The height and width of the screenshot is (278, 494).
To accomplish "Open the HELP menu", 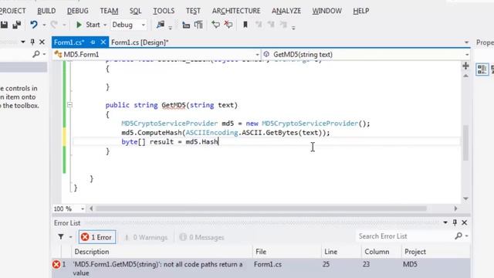I will pos(360,11).
